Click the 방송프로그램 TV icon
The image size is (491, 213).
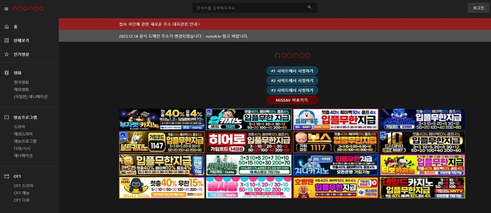point(6,117)
